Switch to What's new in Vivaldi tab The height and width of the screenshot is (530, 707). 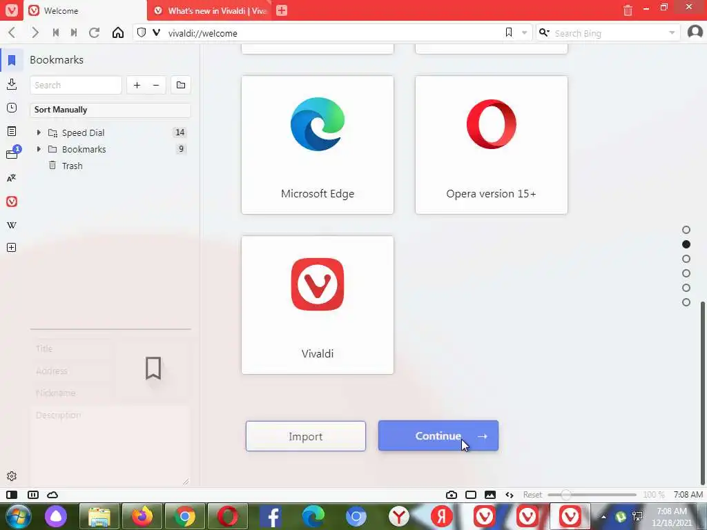pos(211,10)
